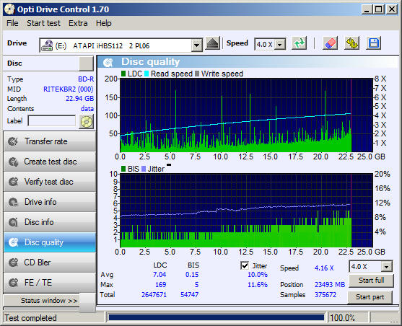This screenshot has width=402, height=326.
Task: Open the CD Bler test panel
Action: pyautogui.click(x=50, y=263)
